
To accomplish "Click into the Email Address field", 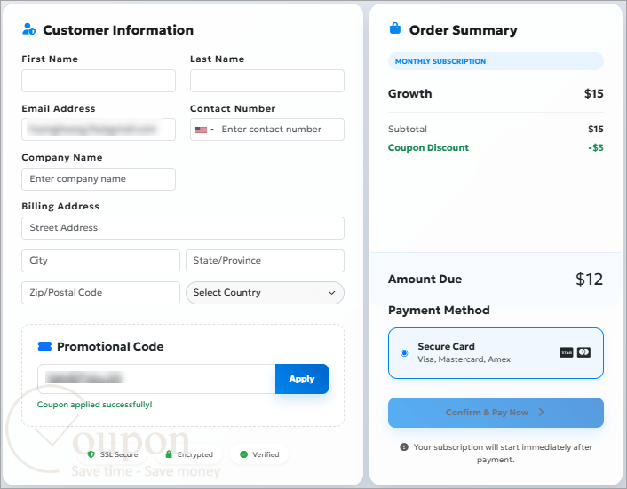I will 99,130.
